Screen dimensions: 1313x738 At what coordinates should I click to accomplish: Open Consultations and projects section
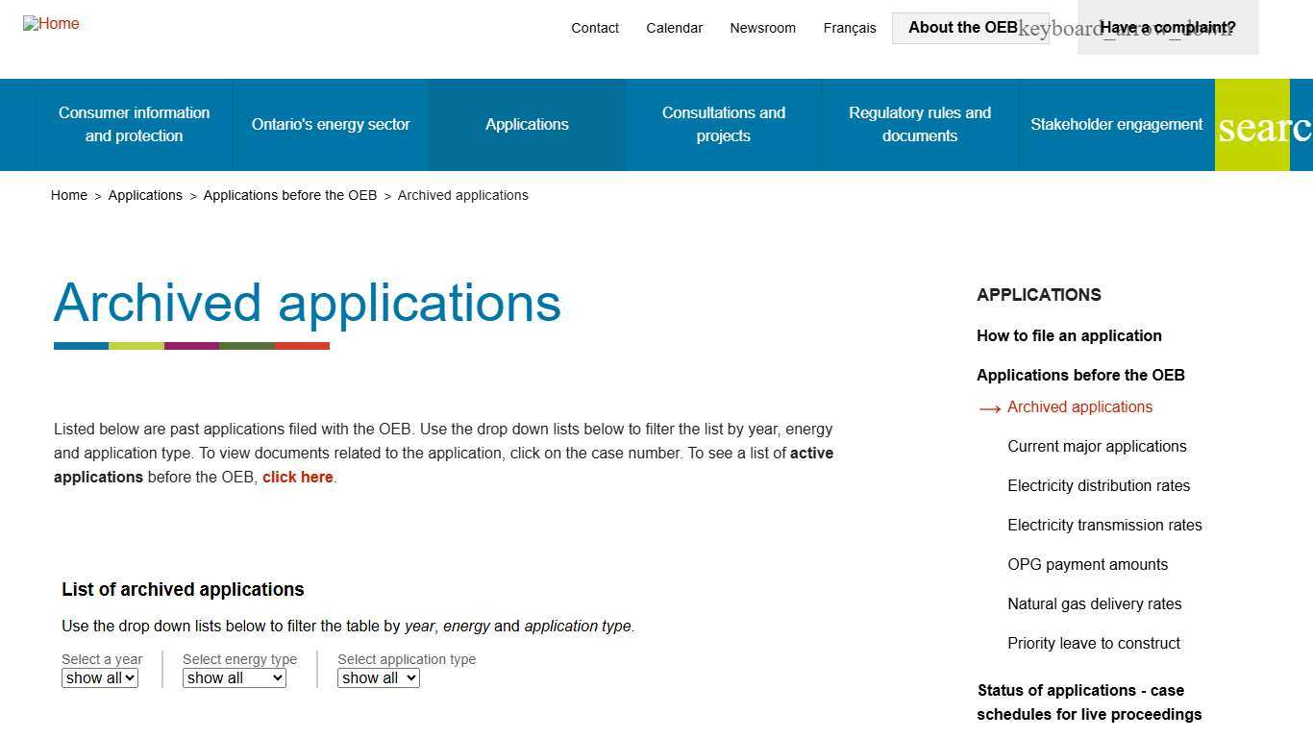click(x=724, y=124)
